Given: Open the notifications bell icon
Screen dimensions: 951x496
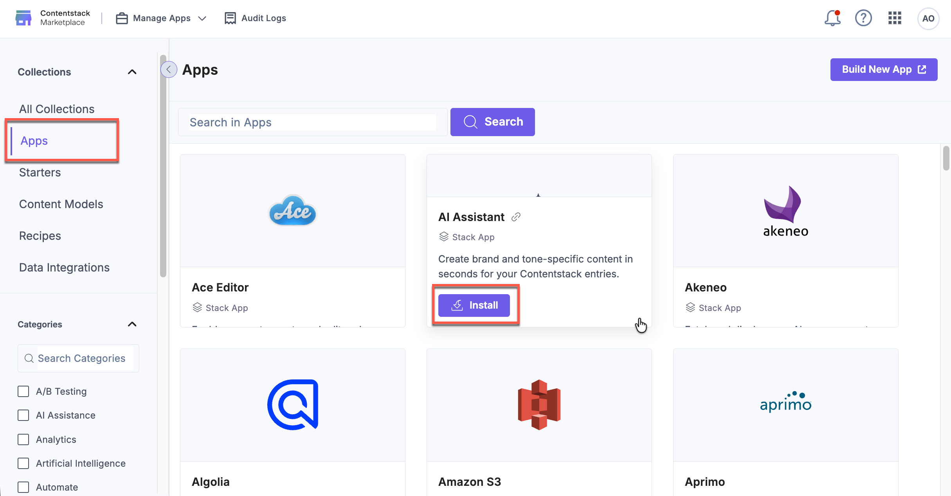Looking at the screenshot, I should pyautogui.click(x=832, y=18).
